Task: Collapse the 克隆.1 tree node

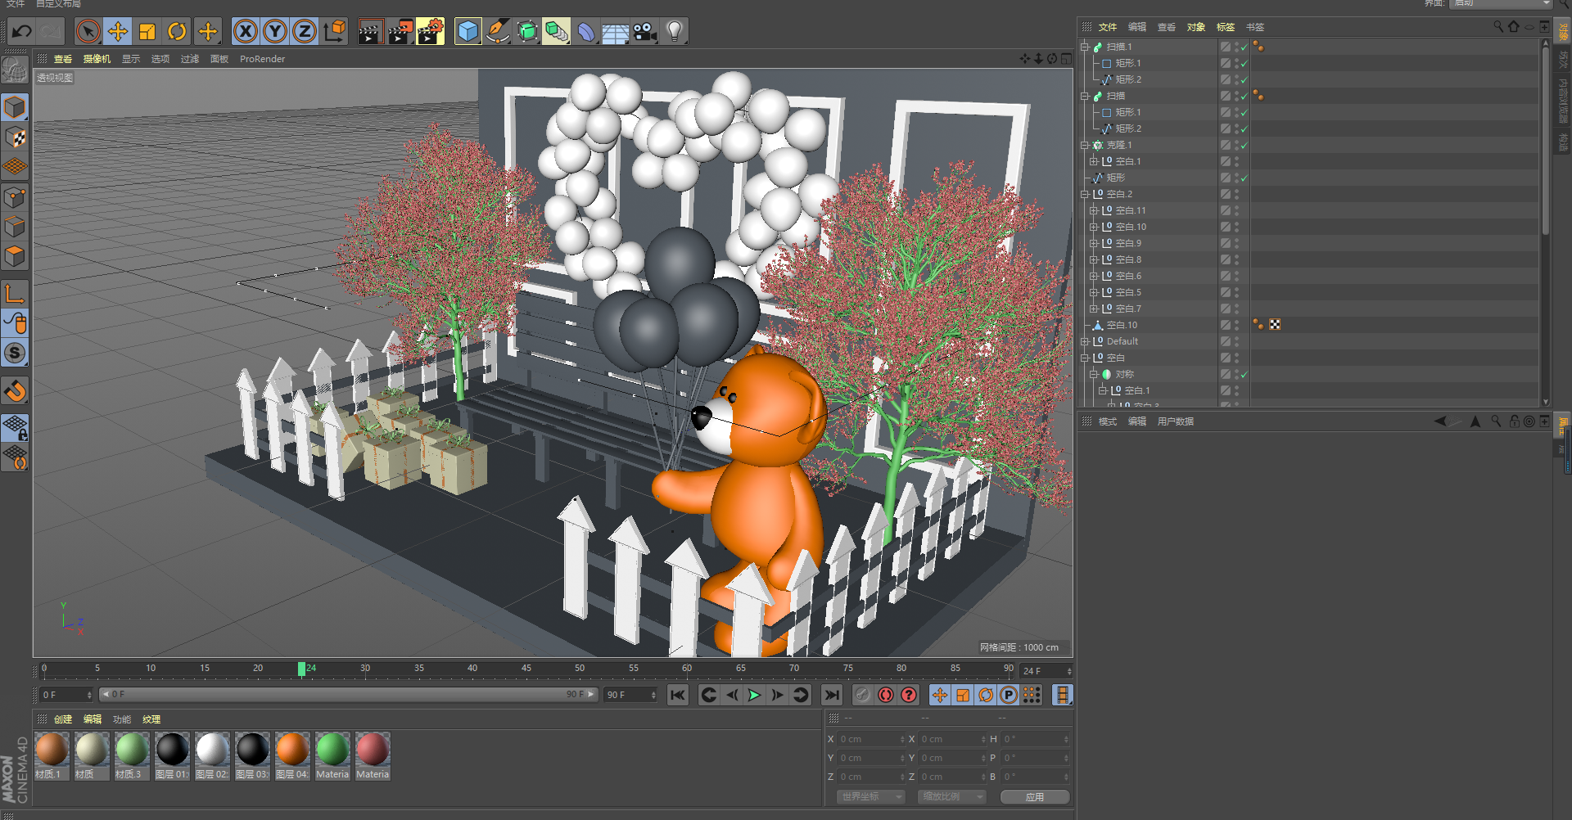Action: click(x=1085, y=145)
